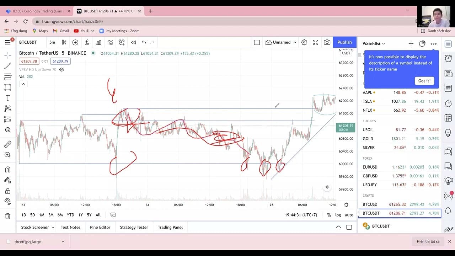The width and height of the screenshot is (455, 256).
Task: Open the News panel in right sidebar
Action: (448, 73)
